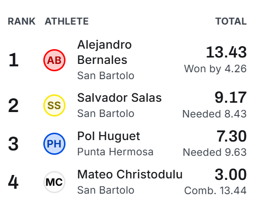Click the white MC athlete avatar
The image size is (256, 202).
point(54,182)
